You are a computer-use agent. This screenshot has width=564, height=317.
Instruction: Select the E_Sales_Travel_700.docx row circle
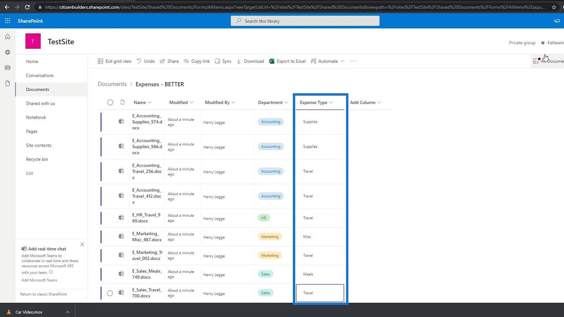(x=110, y=293)
